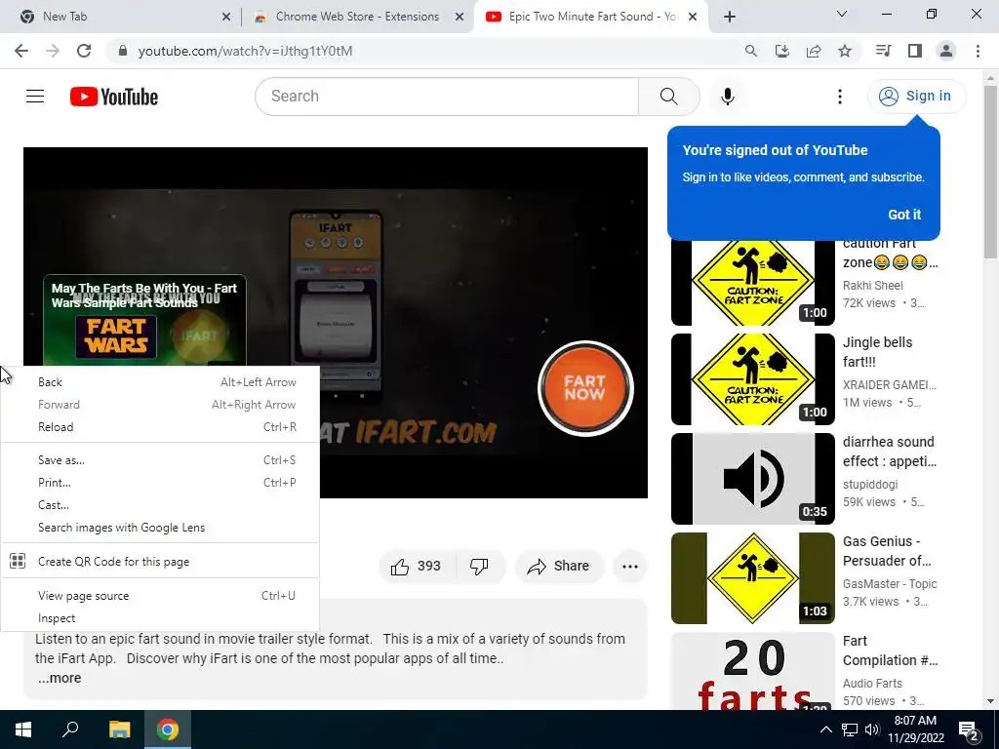This screenshot has height=749, width=999.
Task: Click the forward navigation arrow
Action: coord(53,51)
